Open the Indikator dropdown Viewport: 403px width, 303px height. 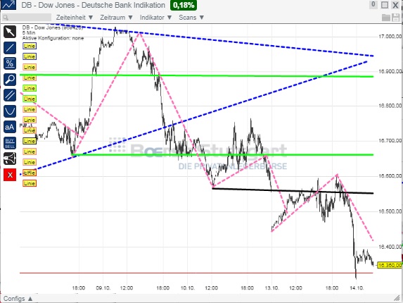155,18
